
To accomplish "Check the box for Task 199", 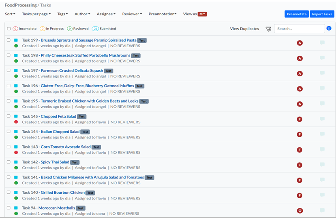I will coord(9,40).
